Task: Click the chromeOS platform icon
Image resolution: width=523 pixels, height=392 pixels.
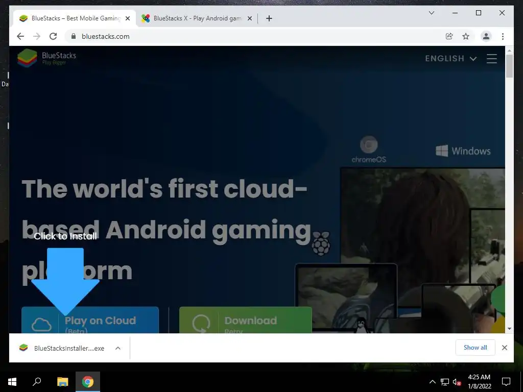Action: pyautogui.click(x=369, y=149)
